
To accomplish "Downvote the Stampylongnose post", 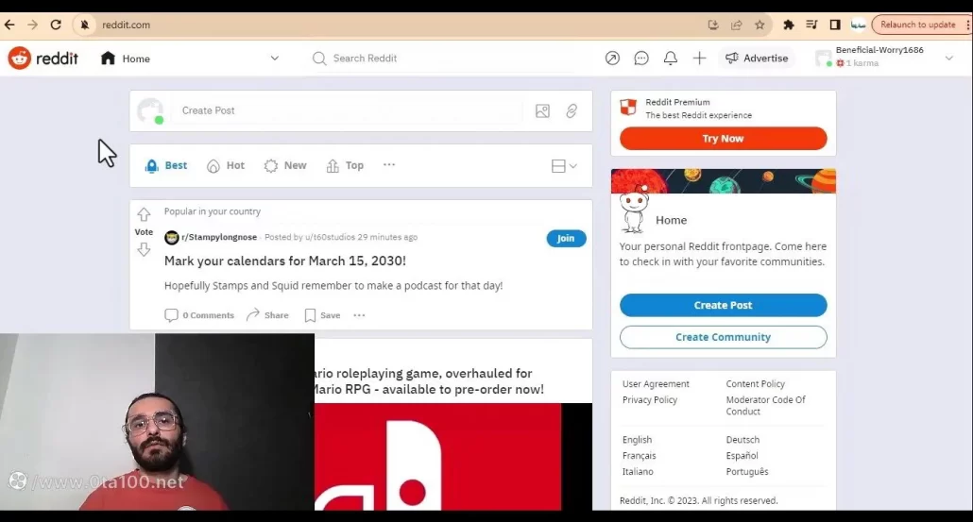I will (x=144, y=249).
